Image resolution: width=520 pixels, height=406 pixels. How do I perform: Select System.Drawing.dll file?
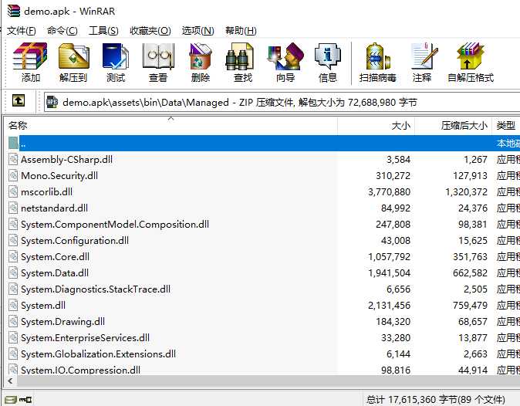coord(262,321)
